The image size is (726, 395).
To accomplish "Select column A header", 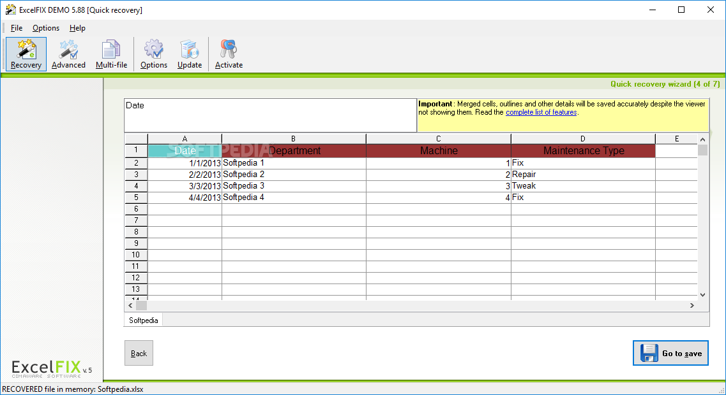I will pyautogui.click(x=185, y=139).
